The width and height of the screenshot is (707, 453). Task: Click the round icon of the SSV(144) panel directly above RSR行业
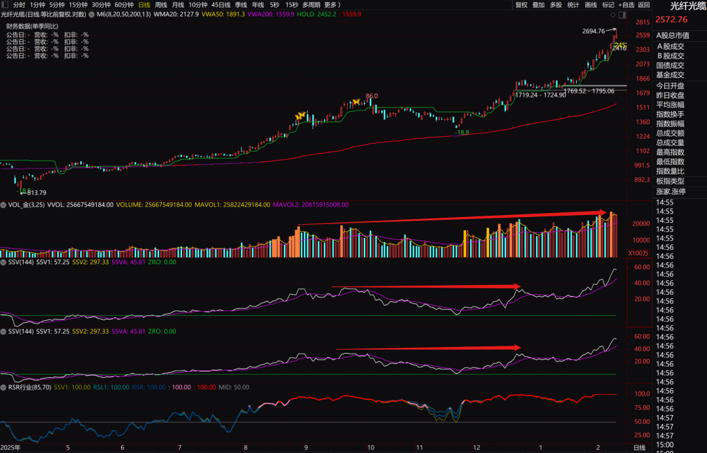tap(3, 331)
